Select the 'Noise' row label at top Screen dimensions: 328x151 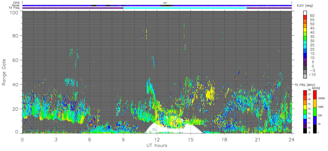[16, 5]
